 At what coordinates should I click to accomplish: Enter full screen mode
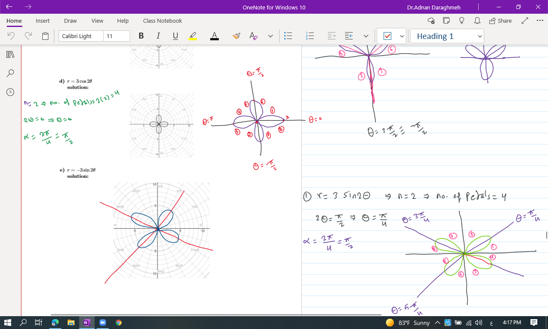525,21
